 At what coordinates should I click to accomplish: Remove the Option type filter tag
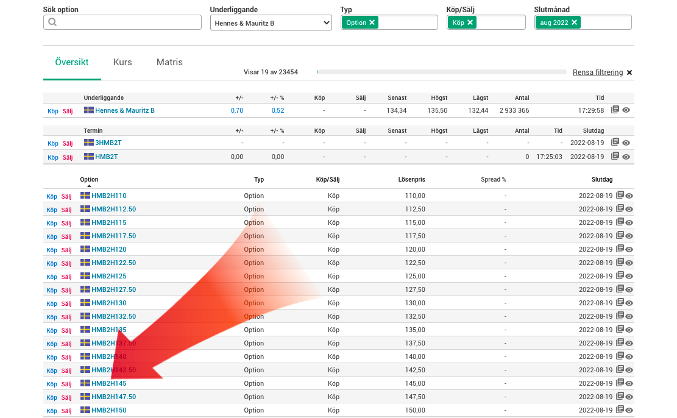click(x=372, y=23)
